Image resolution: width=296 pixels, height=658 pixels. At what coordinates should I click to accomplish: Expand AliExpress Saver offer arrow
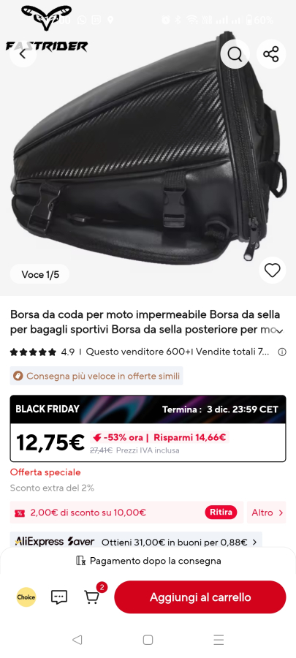pyautogui.click(x=254, y=542)
